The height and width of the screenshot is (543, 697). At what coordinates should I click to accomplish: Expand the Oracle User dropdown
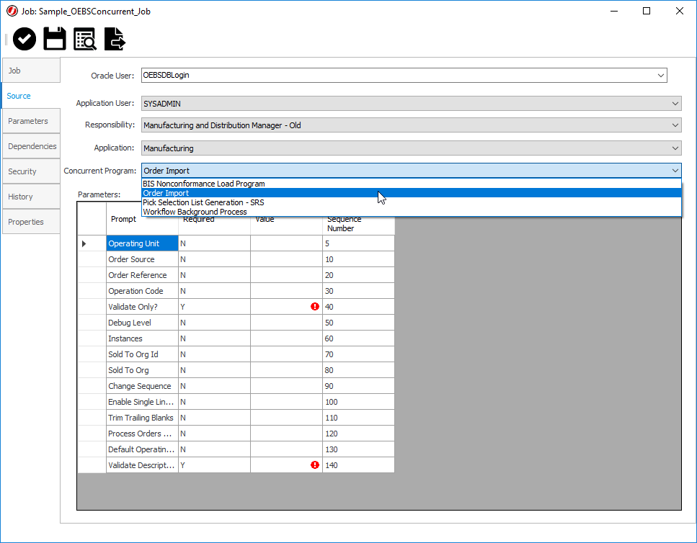click(660, 76)
